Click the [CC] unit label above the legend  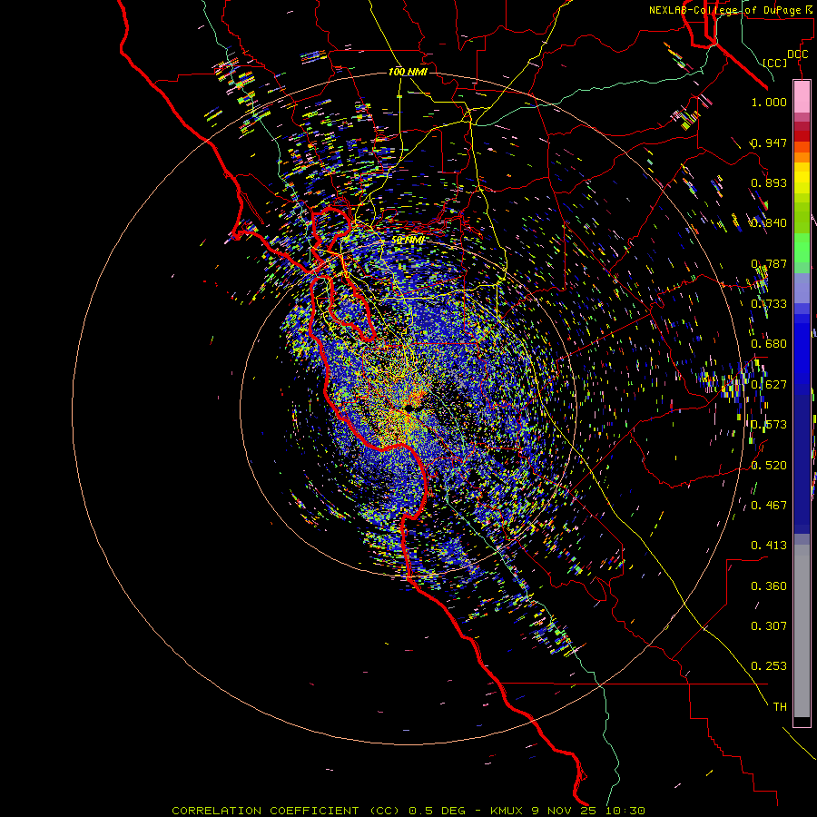[775, 63]
